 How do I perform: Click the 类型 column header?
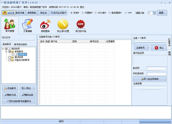point(48,42)
